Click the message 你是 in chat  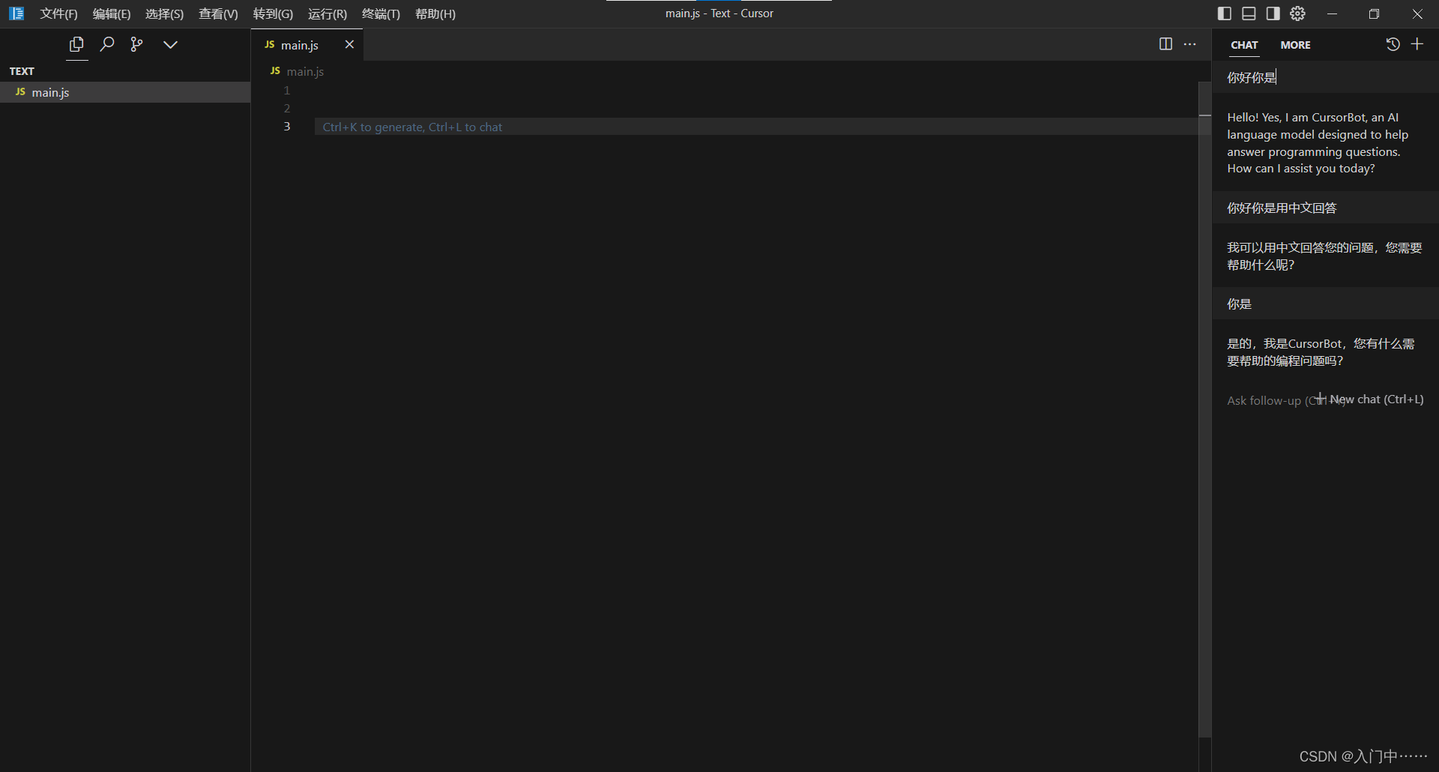tap(1325, 304)
